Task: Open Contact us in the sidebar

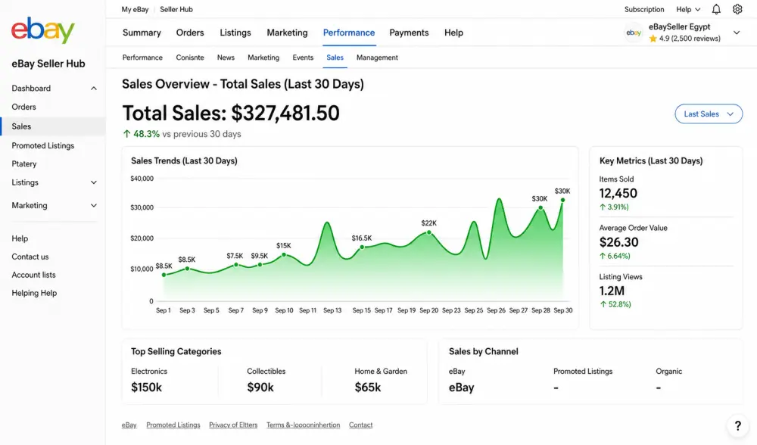Action: (x=30, y=257)
